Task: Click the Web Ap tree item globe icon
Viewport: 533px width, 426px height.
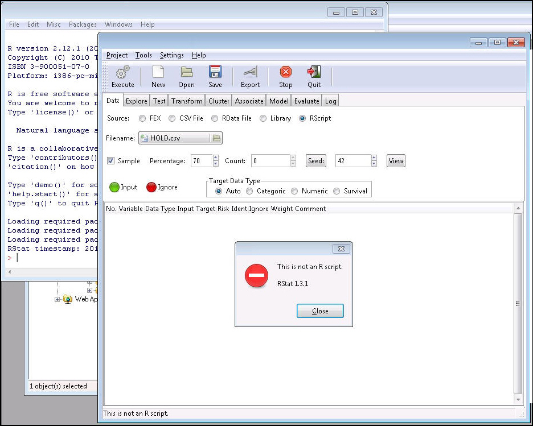Action: pos(68,299)
